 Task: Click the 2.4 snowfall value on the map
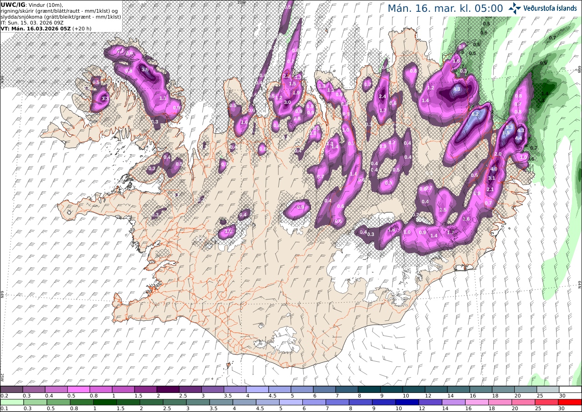coord(382,96)
